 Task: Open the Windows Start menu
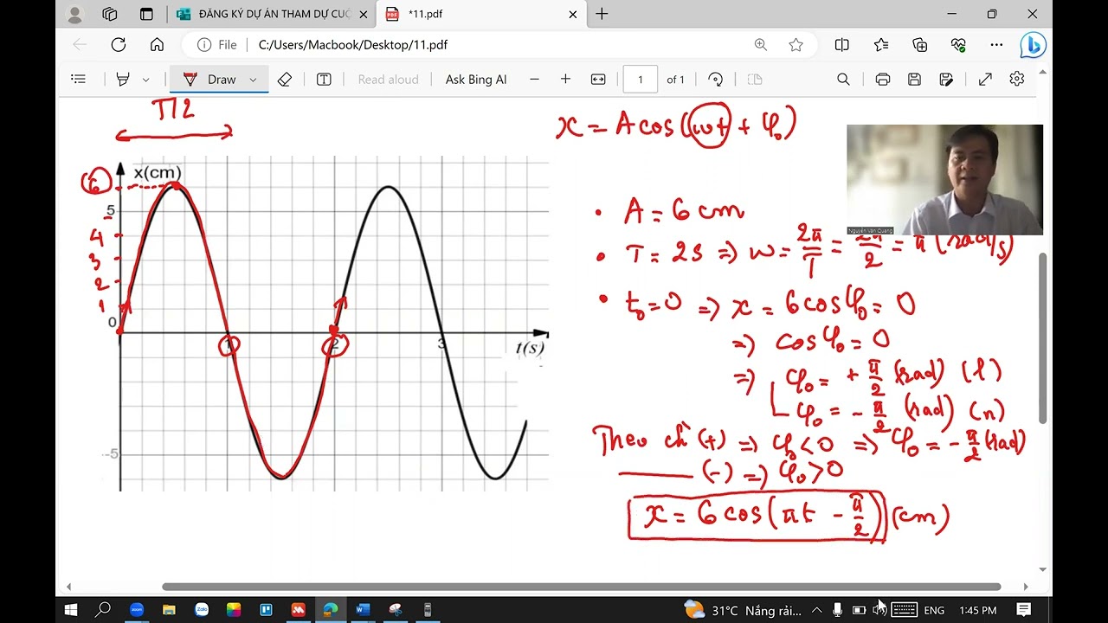[71, 610]
